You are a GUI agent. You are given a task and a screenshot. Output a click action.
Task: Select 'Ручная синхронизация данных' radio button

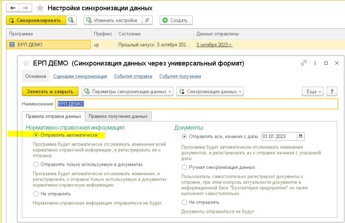[184, 167]
